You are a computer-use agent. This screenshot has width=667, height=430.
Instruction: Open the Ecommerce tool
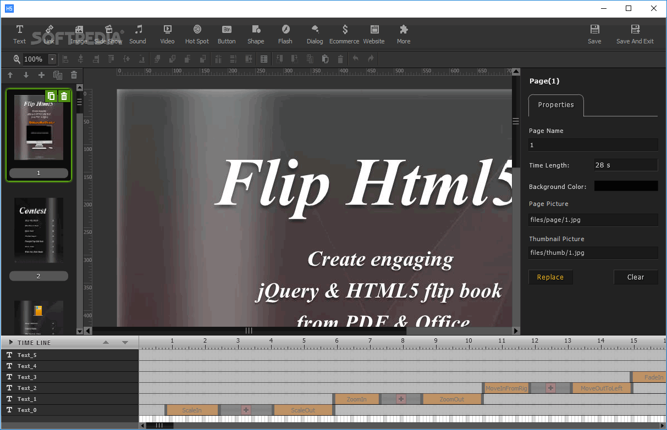(x=344, y=34)
